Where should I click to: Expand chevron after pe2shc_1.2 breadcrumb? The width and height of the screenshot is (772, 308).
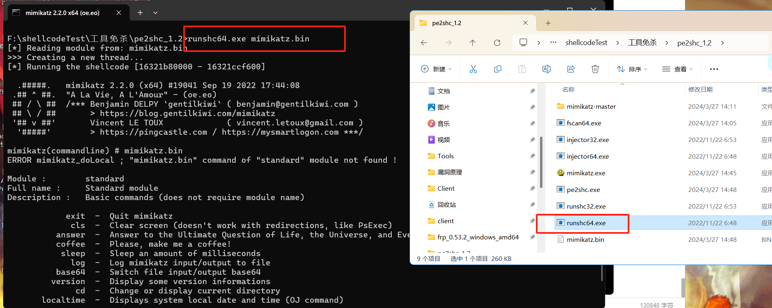pyautogui.click(x=722, y=43)
